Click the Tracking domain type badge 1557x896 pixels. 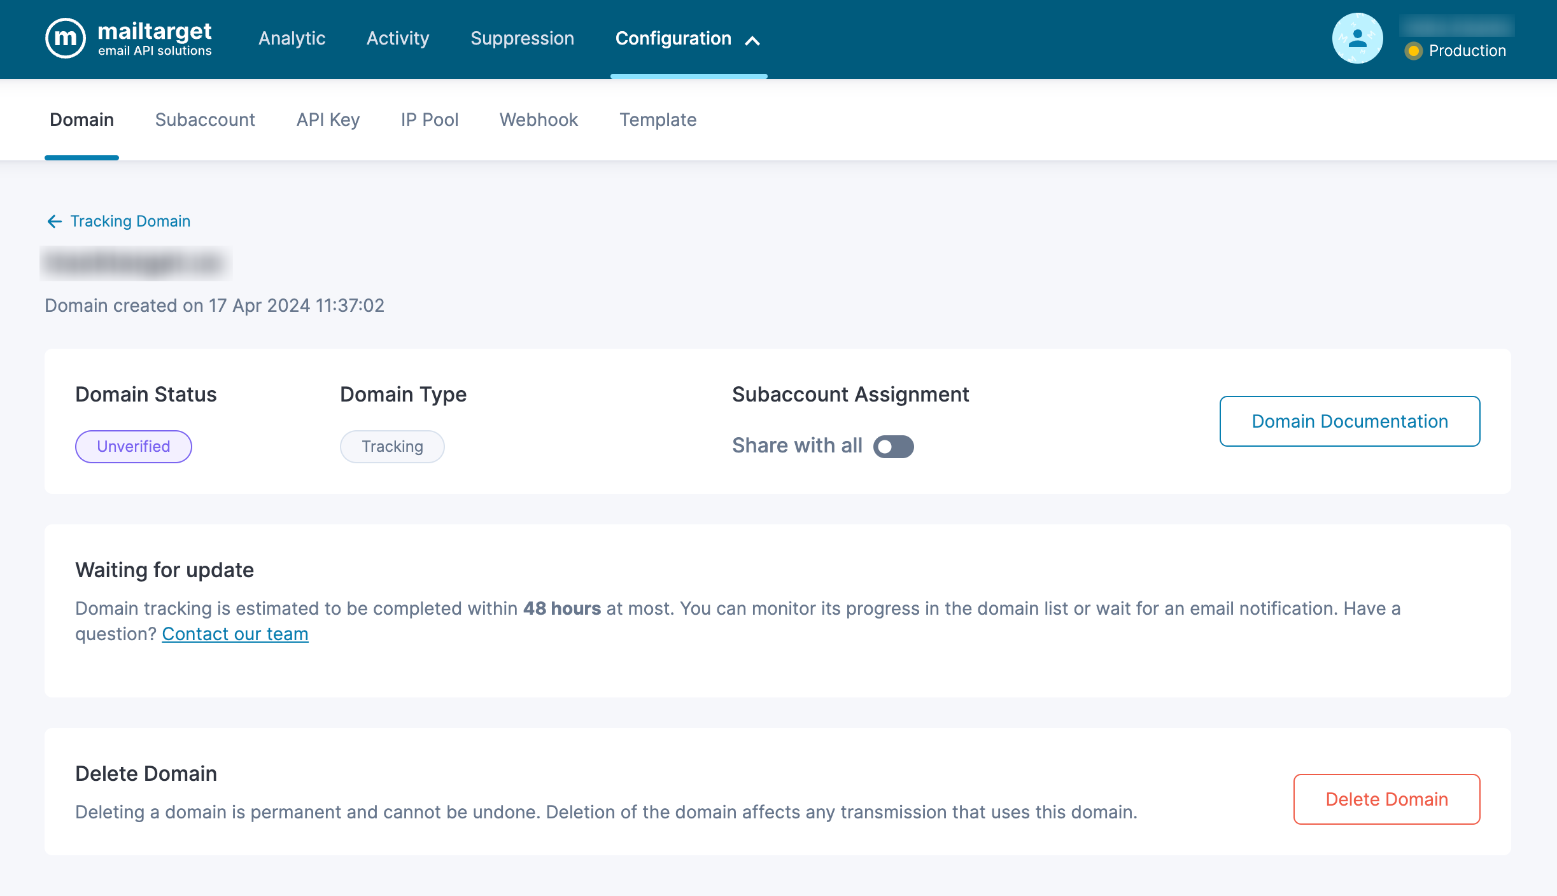(392, 446)
